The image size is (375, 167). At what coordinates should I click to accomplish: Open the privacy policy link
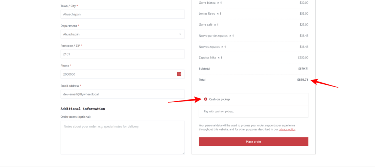coord(287,130)
